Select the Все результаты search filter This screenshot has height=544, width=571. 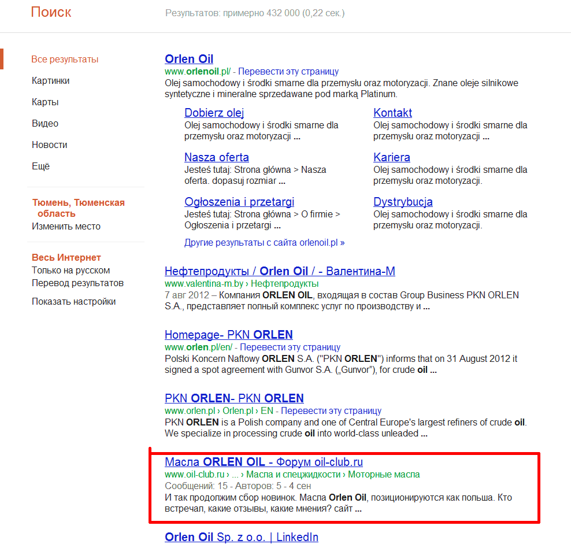[65, 60]
